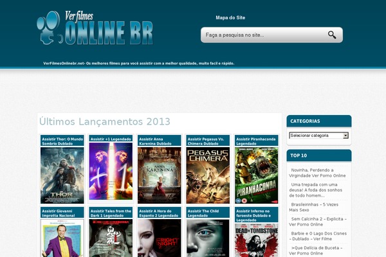Click the 'Últimos Lançamentos 2013' heading
This screenshot has width=386, height=257.
pyautogui.click(x=105, y=121)
